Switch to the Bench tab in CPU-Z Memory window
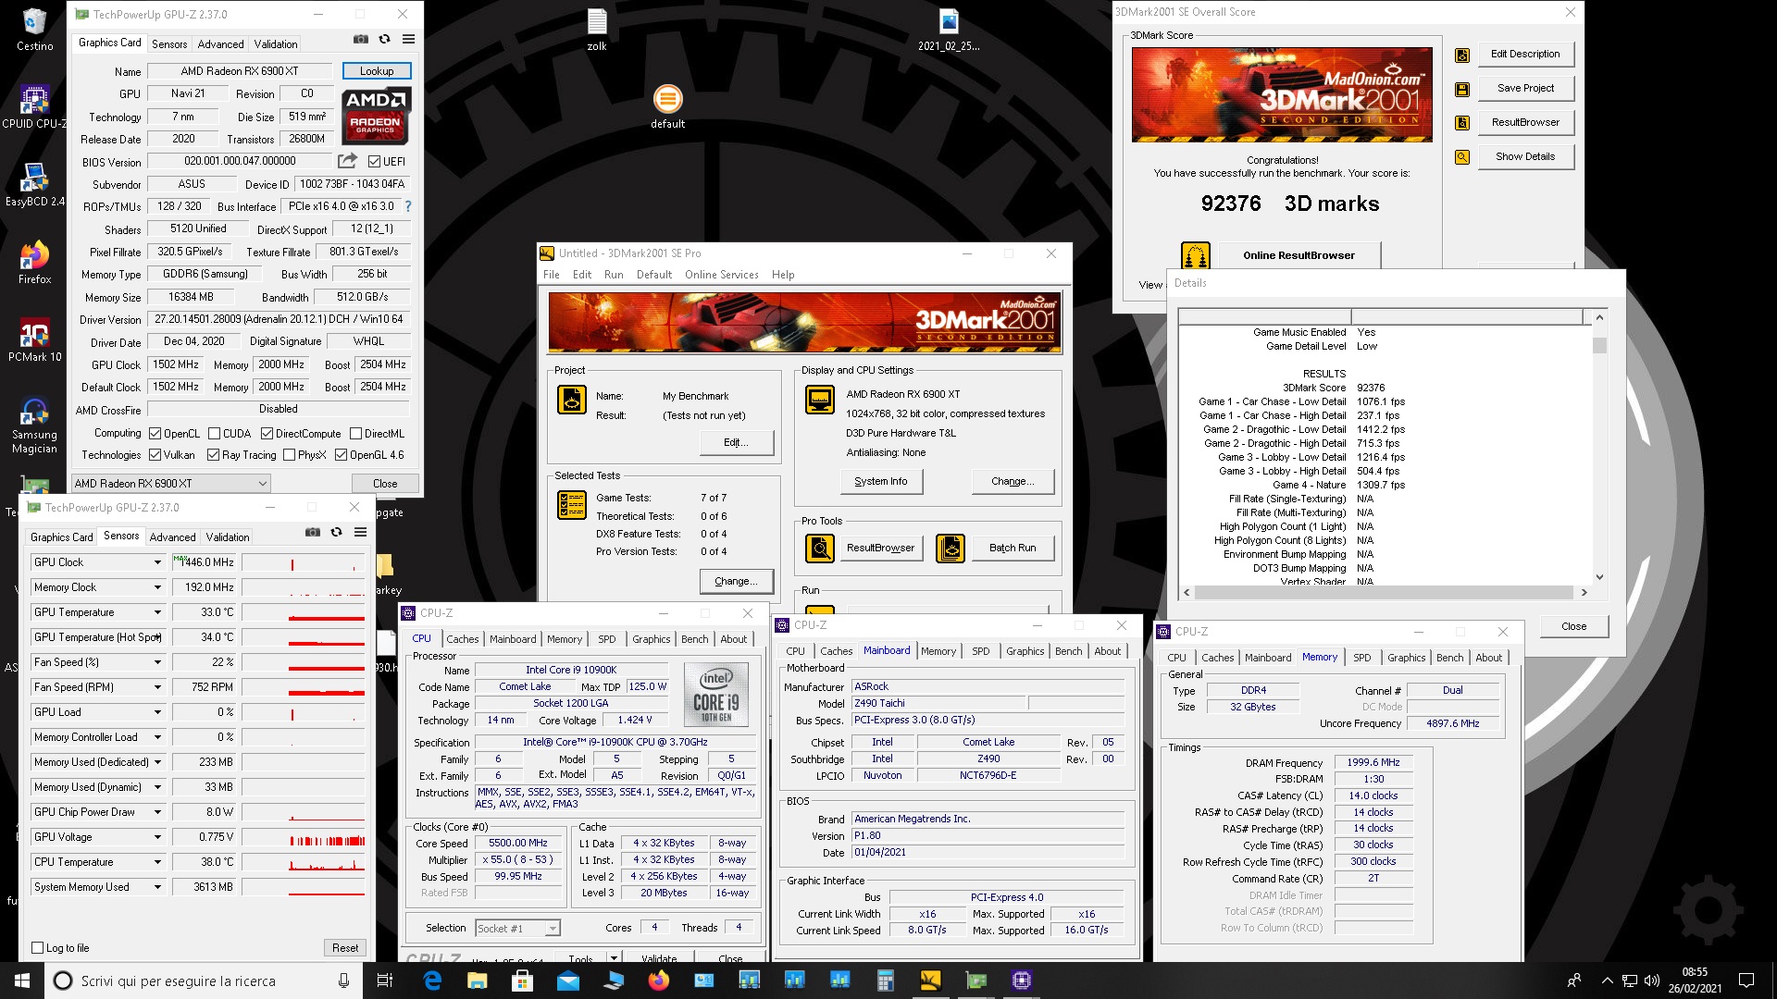Screen dimensions: 1777x999 (x=1449, y=658)
